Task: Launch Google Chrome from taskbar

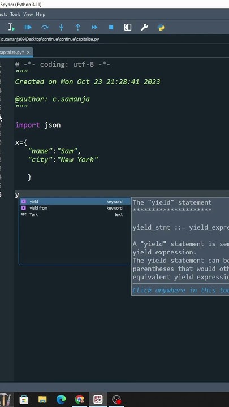Action: click(x=80, y=399)
